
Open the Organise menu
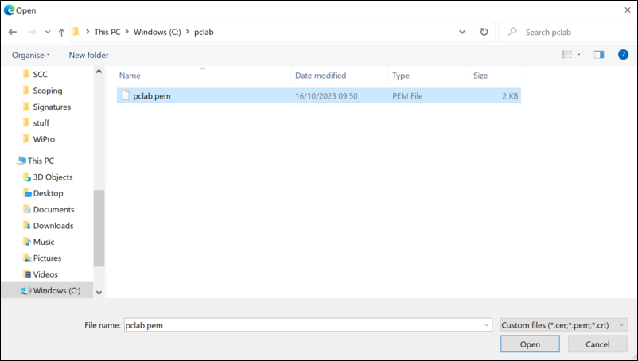(31, 55)
